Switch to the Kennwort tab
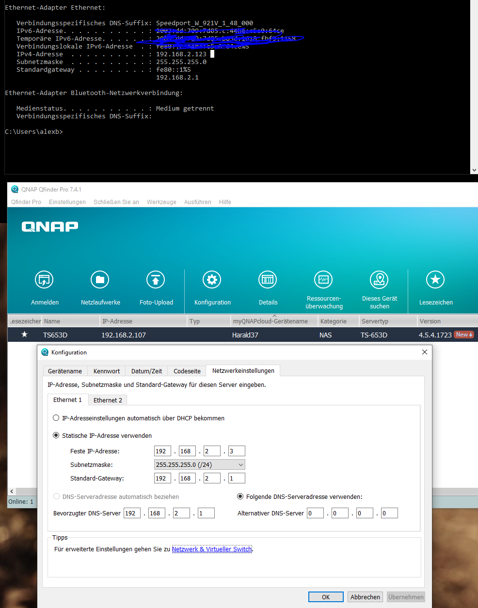The height and width of the screenshot is (608, 478). click(107, 371)
